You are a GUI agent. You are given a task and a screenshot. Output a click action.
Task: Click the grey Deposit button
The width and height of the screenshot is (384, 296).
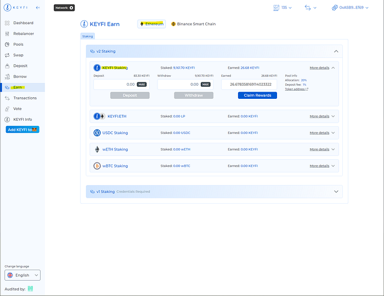130,96
